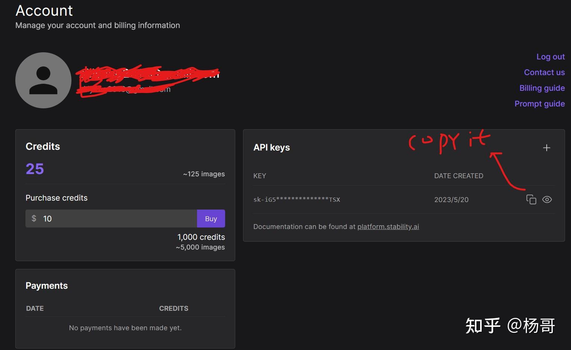Click the API key creation date 2023/5/20
The image size is (571, 350).
tap(451, 200)
